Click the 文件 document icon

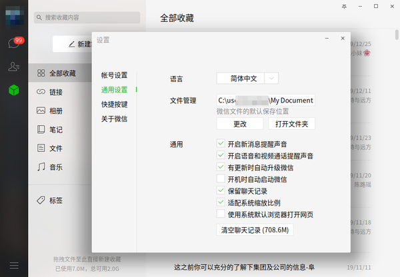click(41, 148)
